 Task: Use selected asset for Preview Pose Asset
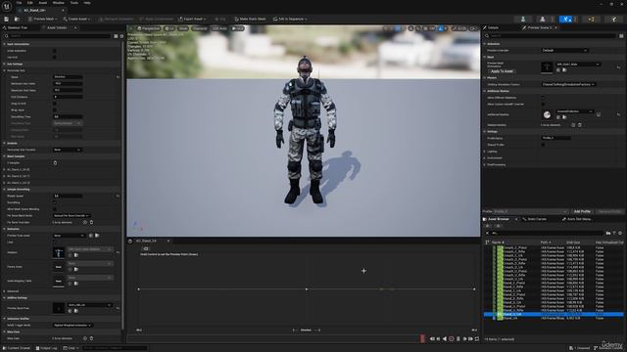pos(91,236)
